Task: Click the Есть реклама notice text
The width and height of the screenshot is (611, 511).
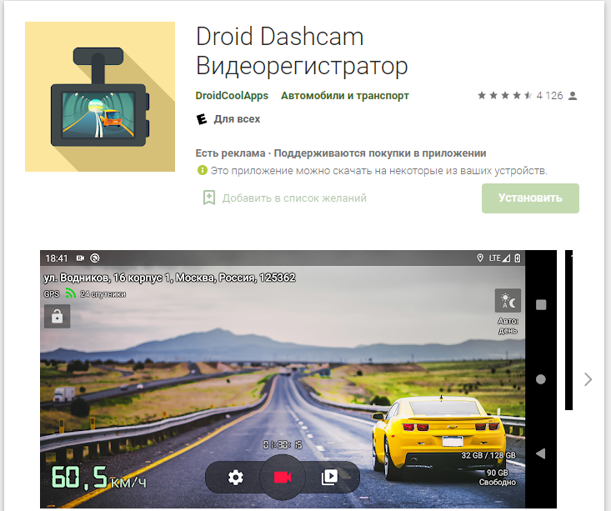Action: click(x=230, y=153)
